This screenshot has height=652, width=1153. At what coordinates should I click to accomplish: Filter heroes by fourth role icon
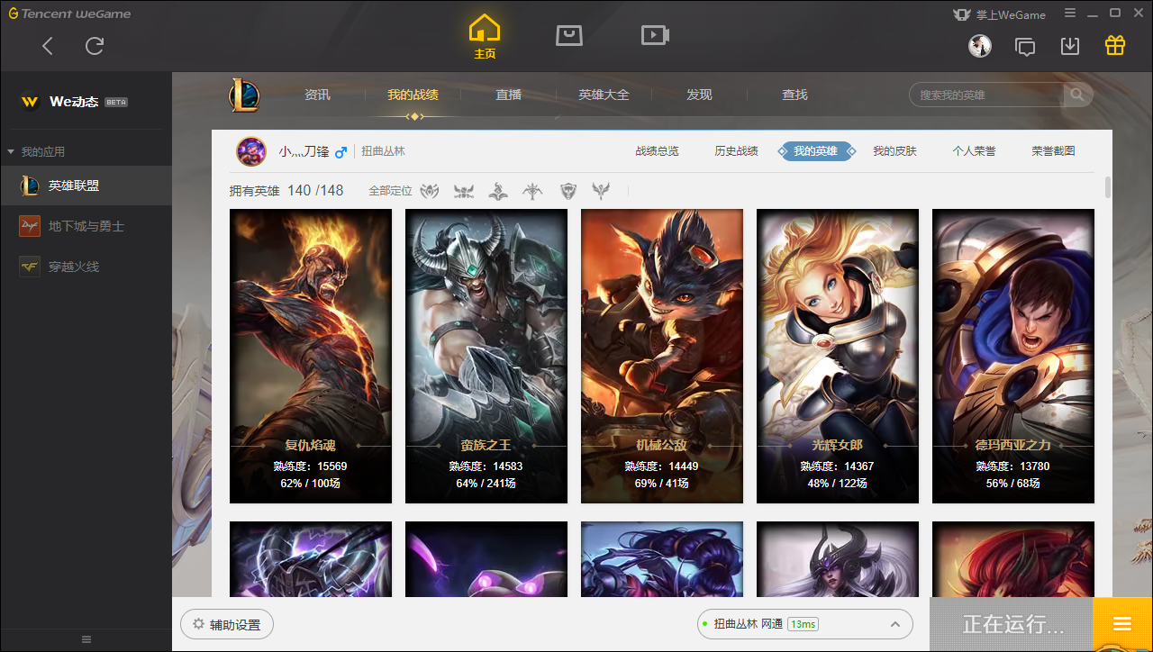tap(533, 191)
